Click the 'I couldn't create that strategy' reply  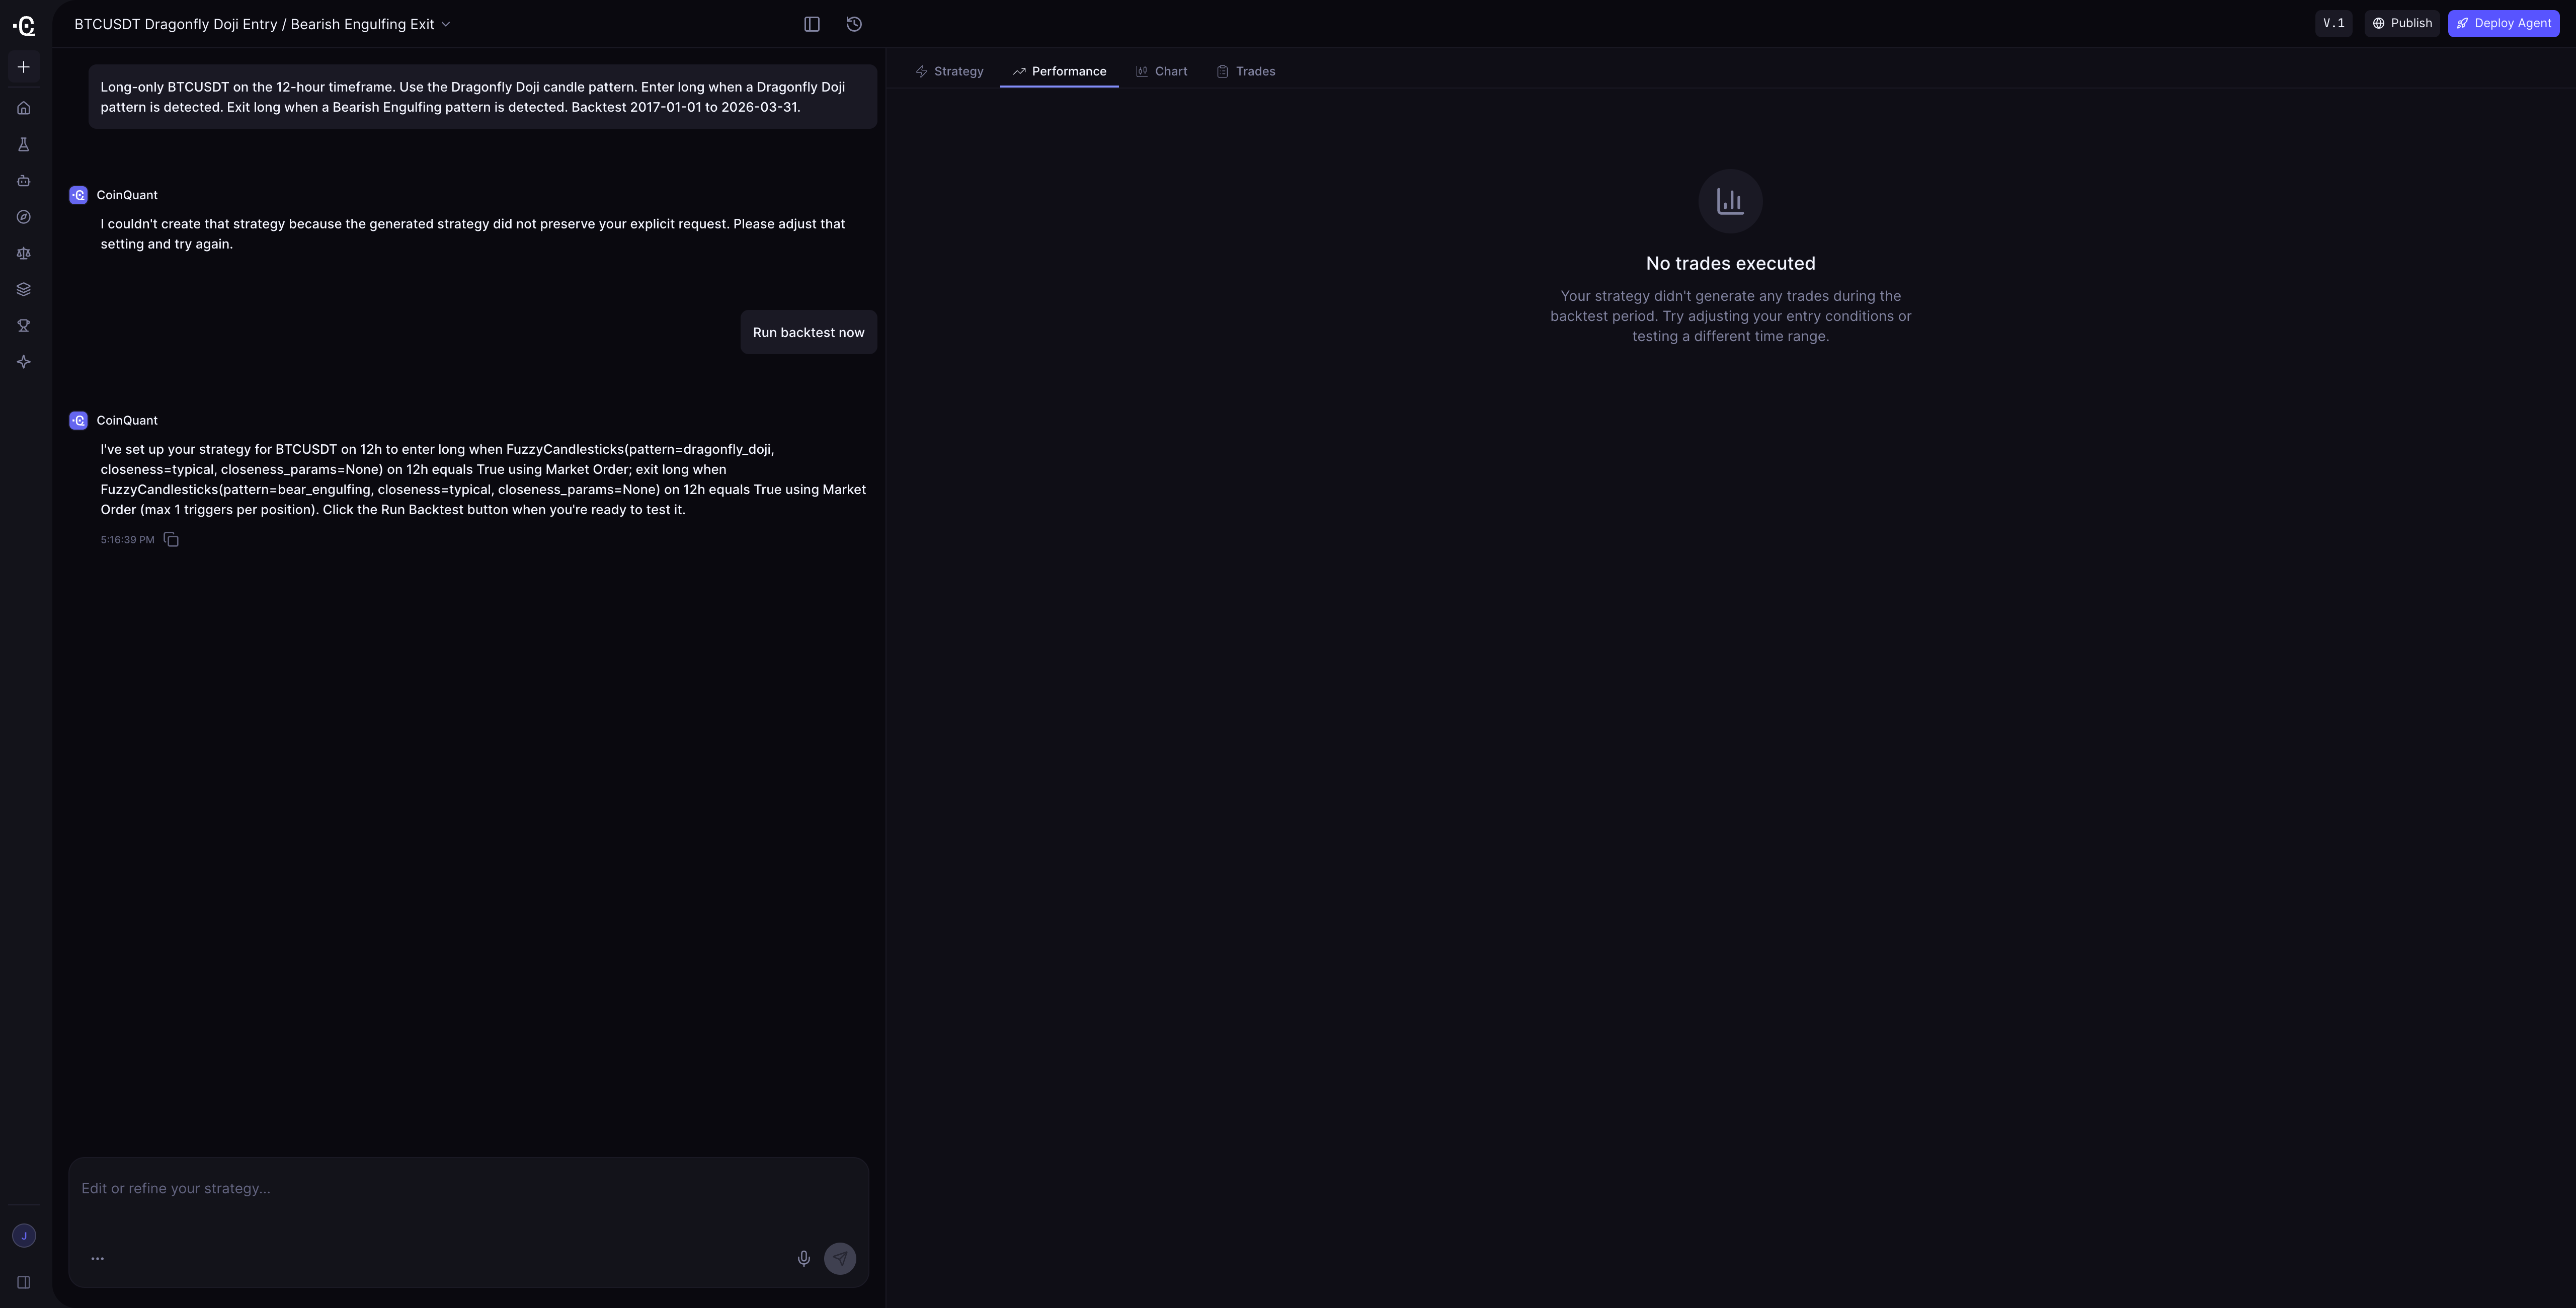click(473, 234)
